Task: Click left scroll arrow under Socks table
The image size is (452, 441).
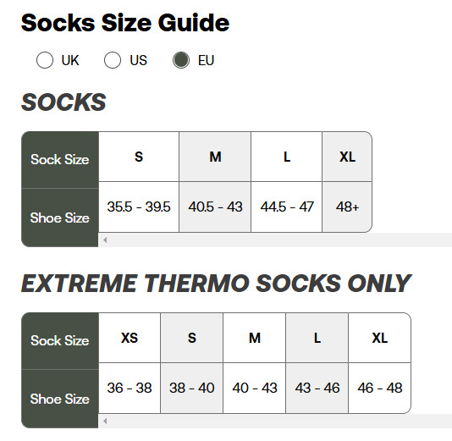Action: click(x=105, y=240)
